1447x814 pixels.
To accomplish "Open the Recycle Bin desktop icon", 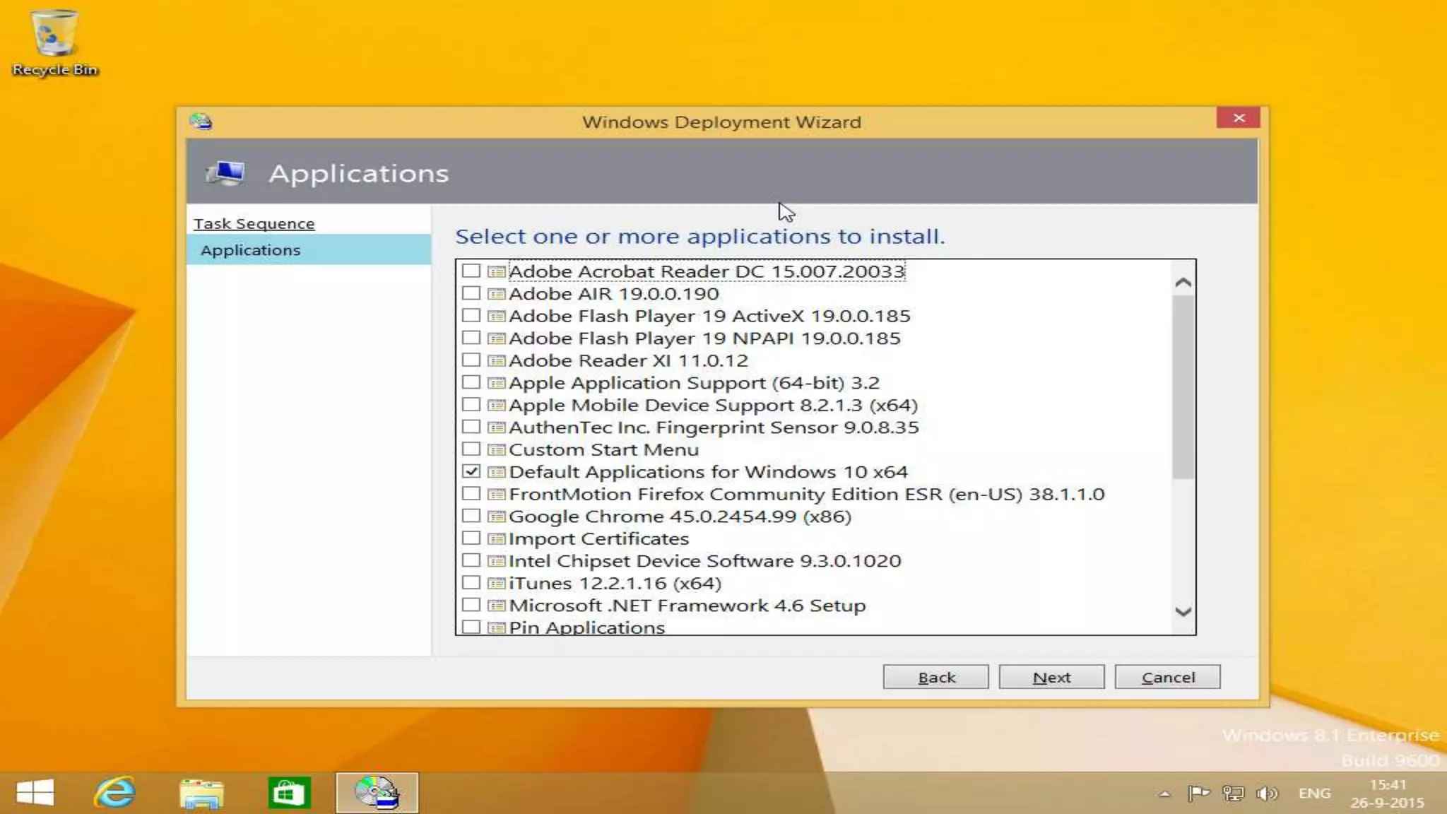I will point(54,42).
